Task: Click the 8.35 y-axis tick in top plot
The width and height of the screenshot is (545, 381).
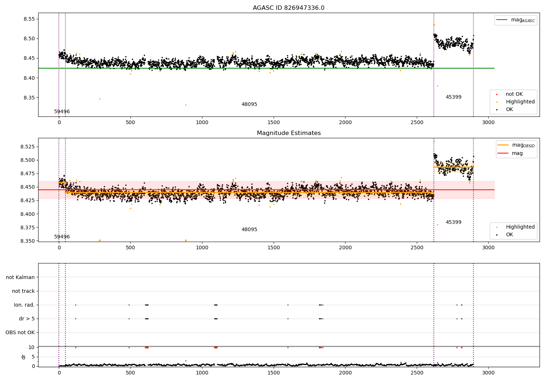Action: coord(29,98)
